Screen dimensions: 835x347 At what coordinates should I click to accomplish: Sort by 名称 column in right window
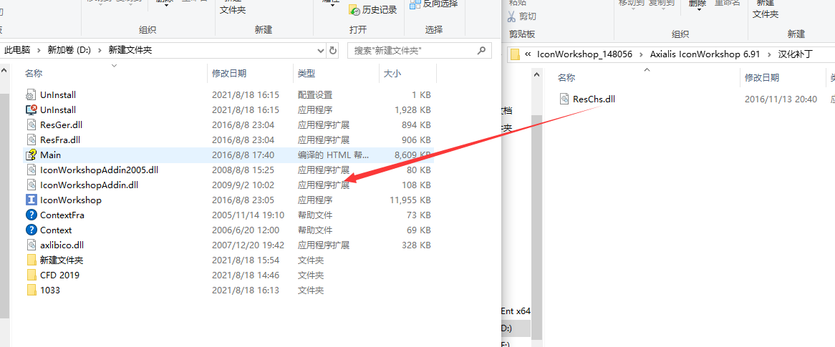pos(566,78)
